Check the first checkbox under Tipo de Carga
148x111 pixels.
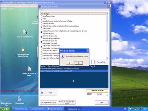coord(41,16)
